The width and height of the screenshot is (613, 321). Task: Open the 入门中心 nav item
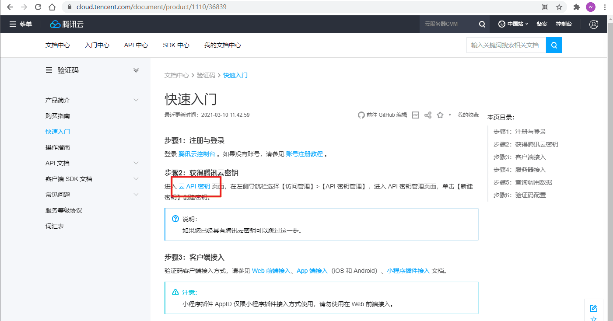pos(97,45)
